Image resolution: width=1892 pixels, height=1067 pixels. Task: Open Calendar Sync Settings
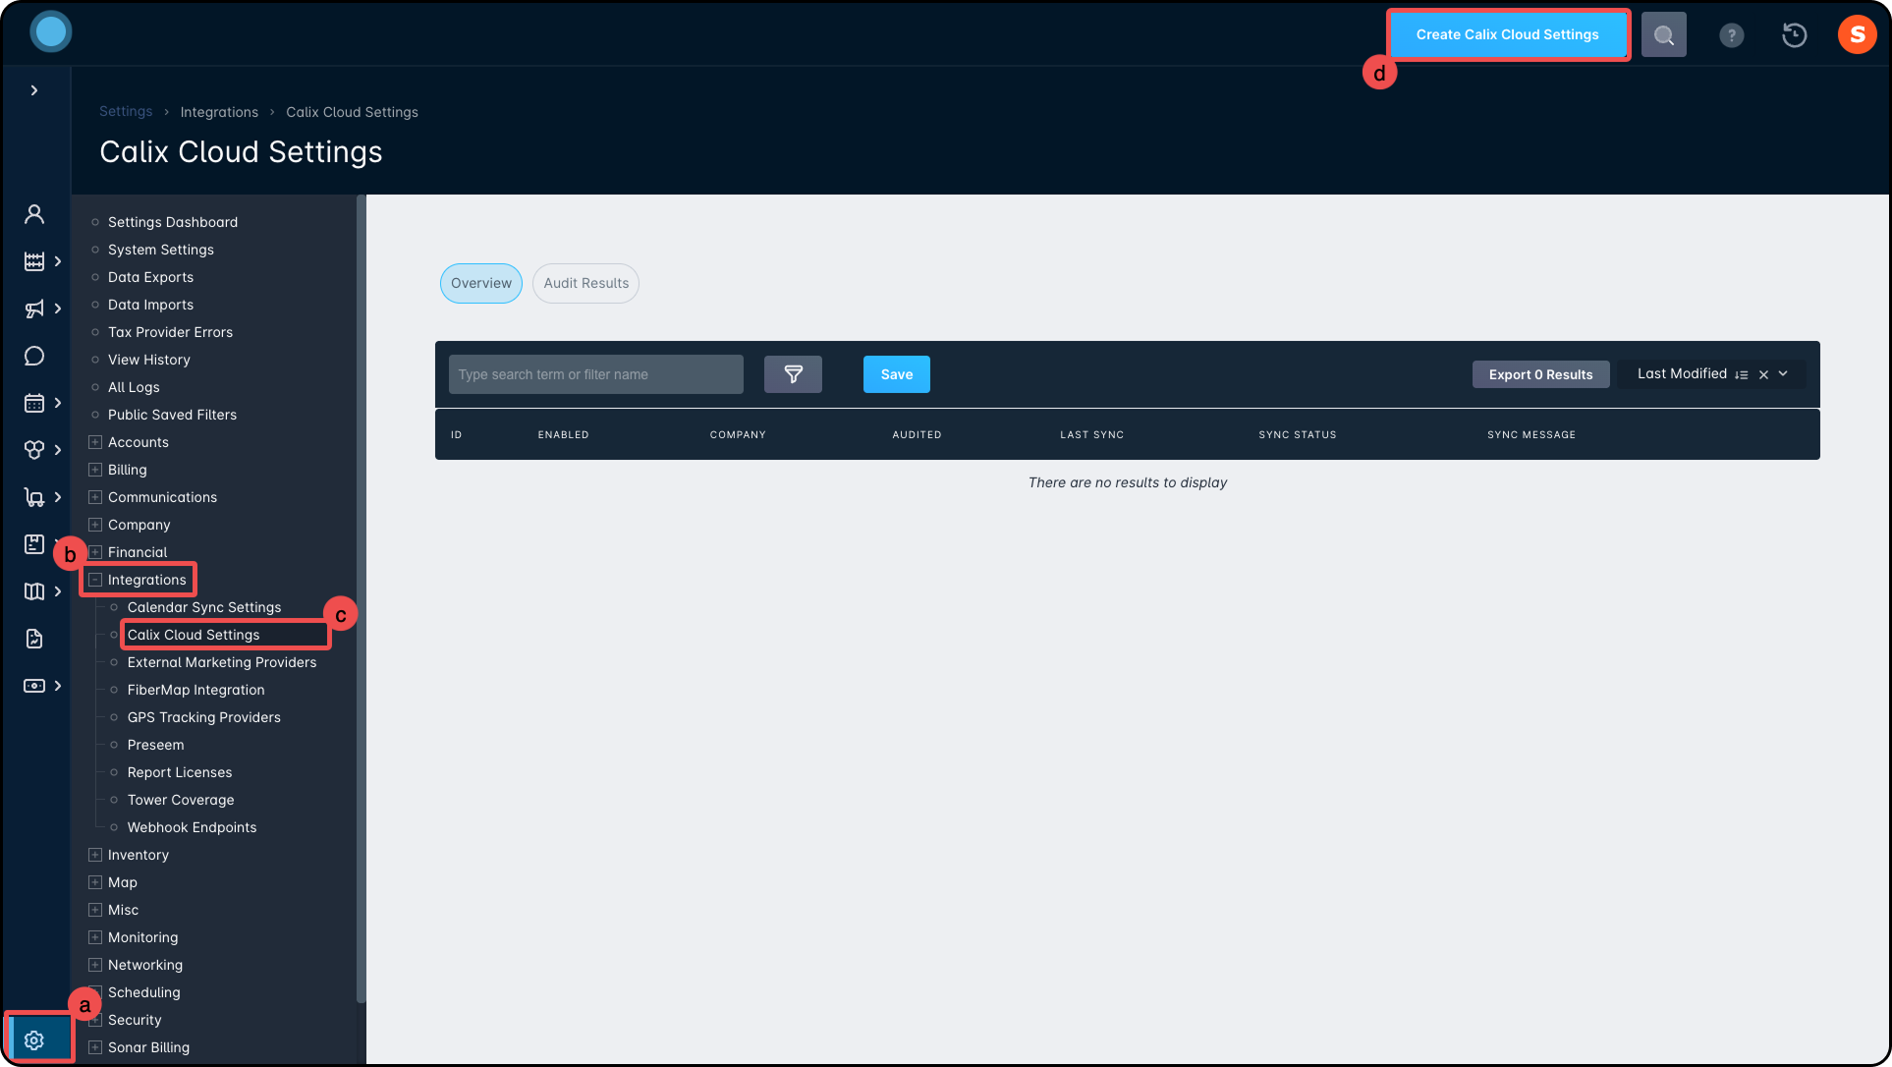point(204,607)
